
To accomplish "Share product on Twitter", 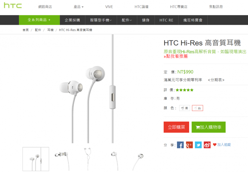I will [x=198, y=145].
